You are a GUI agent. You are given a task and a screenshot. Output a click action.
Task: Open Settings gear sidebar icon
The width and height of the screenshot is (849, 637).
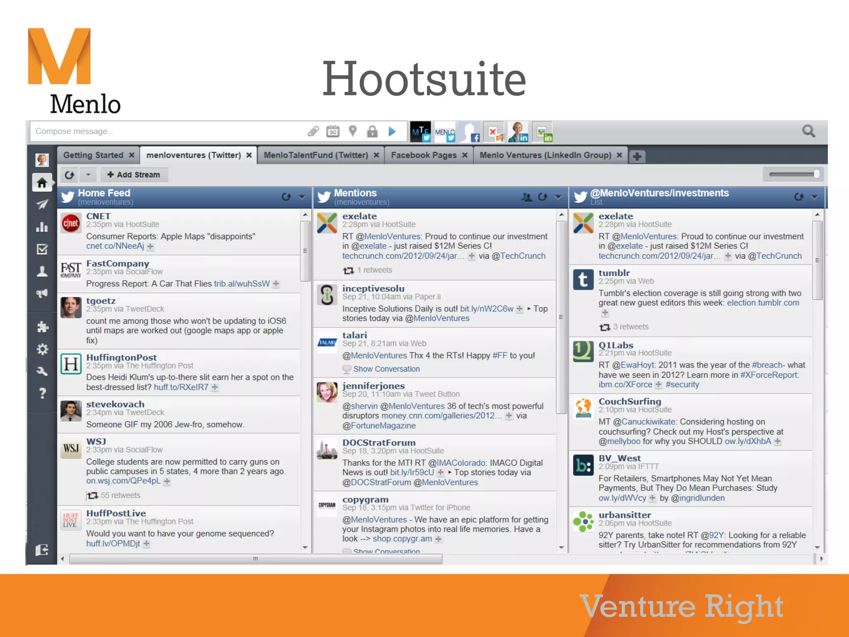pos(42,349)
